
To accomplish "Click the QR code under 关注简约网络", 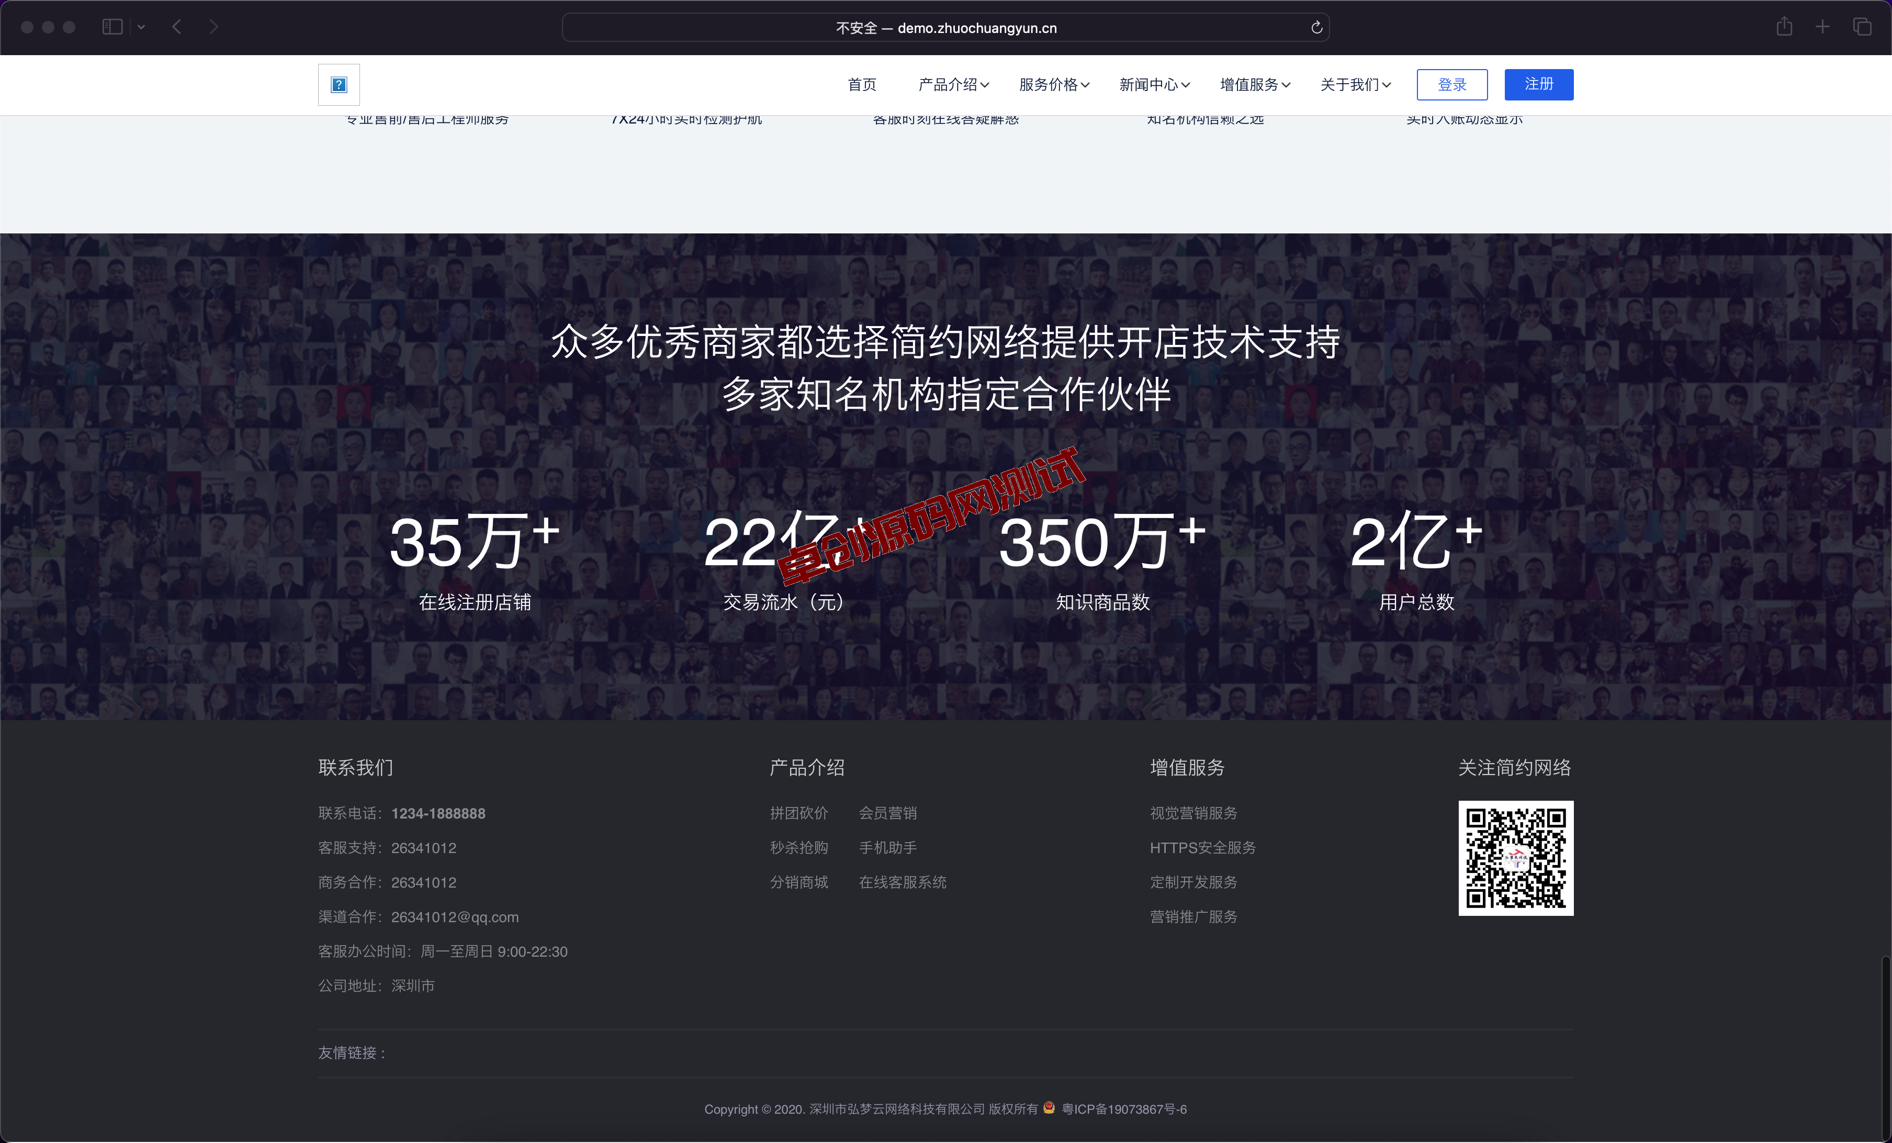I will 1516,858.
